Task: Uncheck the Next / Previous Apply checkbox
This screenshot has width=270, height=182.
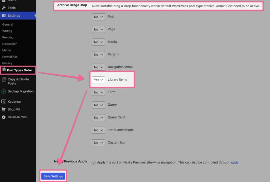Action: (94, 163)
